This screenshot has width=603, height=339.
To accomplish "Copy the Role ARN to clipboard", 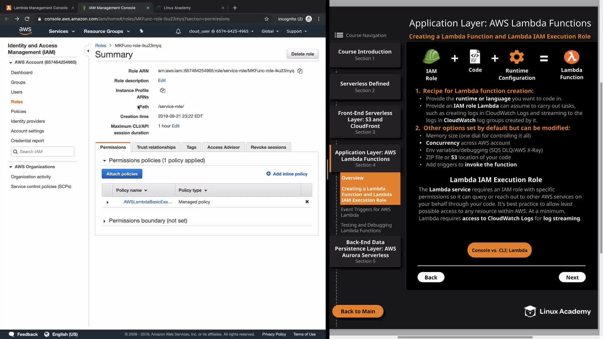I will pyautogui.click(x=300, y=71).
